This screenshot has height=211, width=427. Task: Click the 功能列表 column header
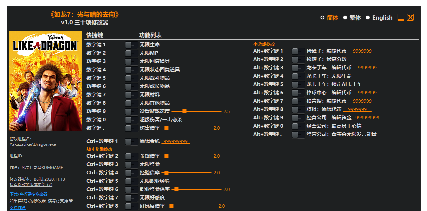coord(150,35)
